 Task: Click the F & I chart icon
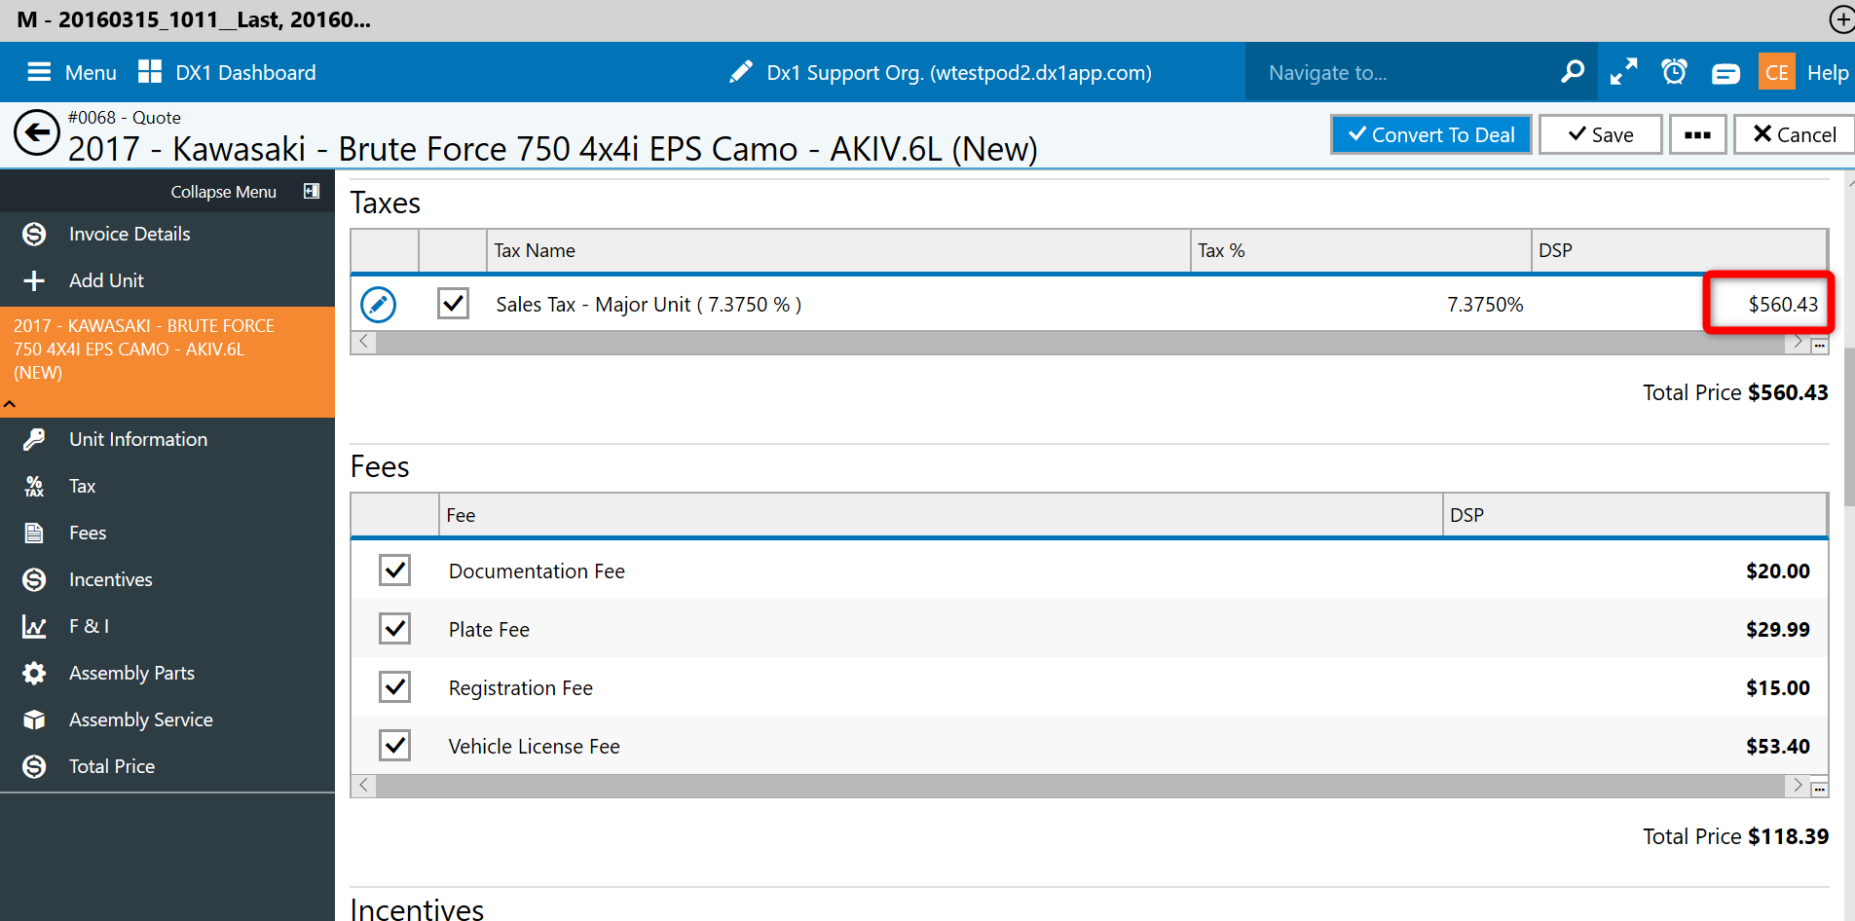tap(34, 626)
